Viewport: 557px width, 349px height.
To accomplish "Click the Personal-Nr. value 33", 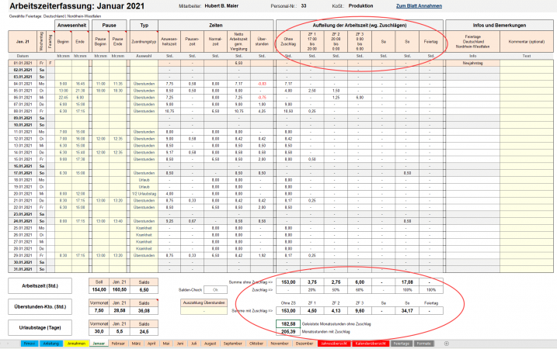I will (304, 6).
